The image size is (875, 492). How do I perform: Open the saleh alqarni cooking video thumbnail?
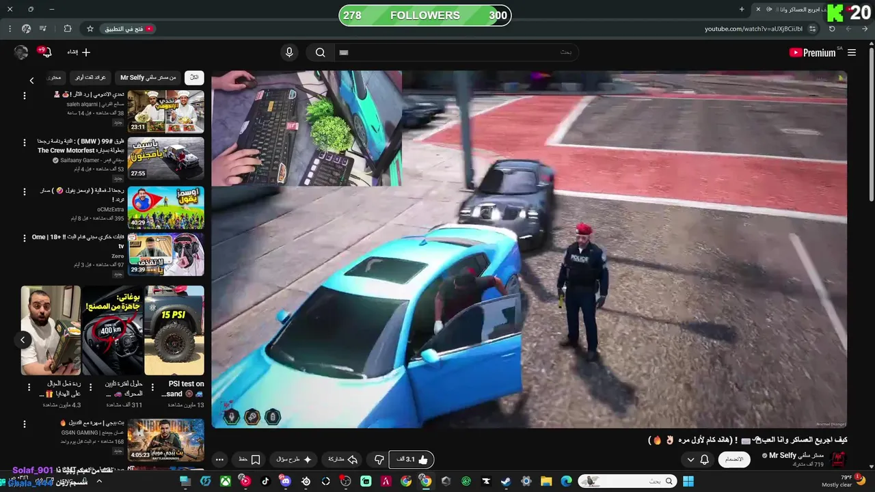[165, 111]
